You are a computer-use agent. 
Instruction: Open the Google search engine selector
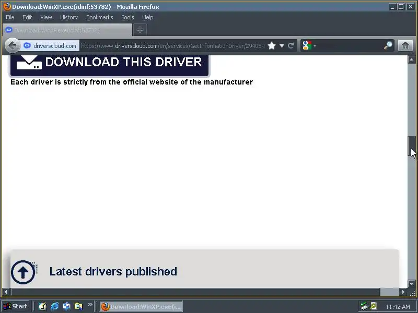(309, 45)
